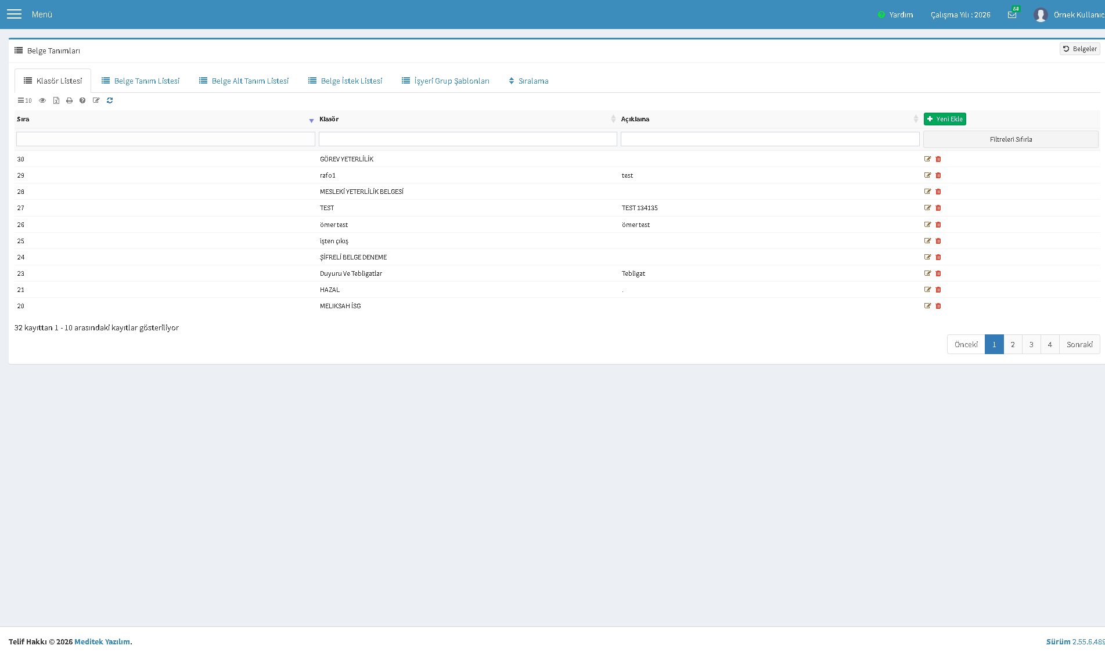Toggle column visibility with the eye icon
The image size is (1105, 656).
[42, 100]
